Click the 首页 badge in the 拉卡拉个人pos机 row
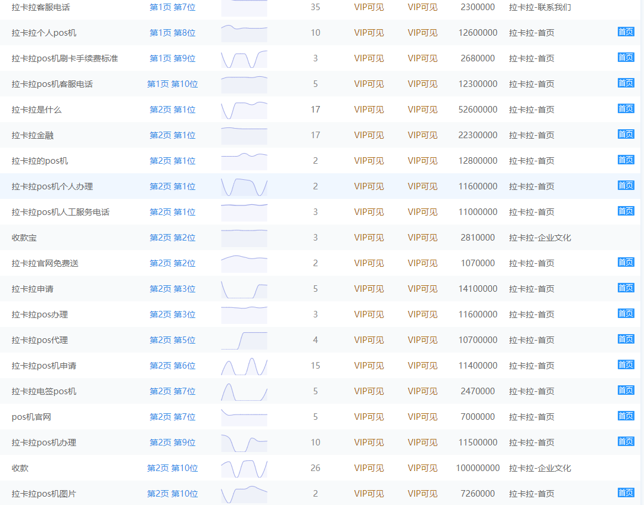This screenshot has width=644, height=505. (x=626, y=32)
